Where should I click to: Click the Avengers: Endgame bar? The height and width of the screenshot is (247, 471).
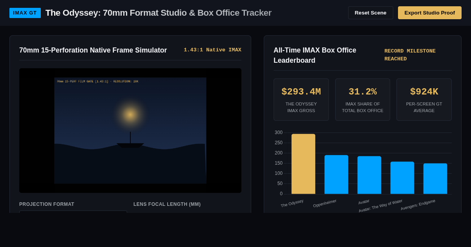435,179
